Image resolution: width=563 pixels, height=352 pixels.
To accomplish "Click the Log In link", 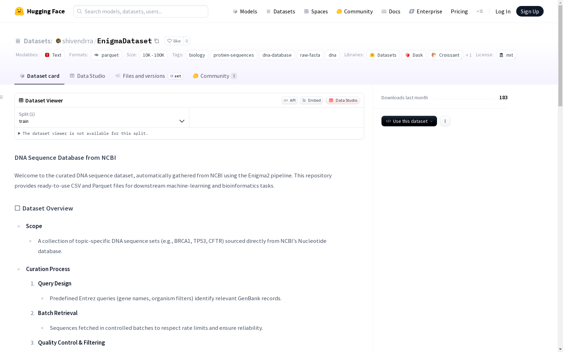I will point(503,11).
